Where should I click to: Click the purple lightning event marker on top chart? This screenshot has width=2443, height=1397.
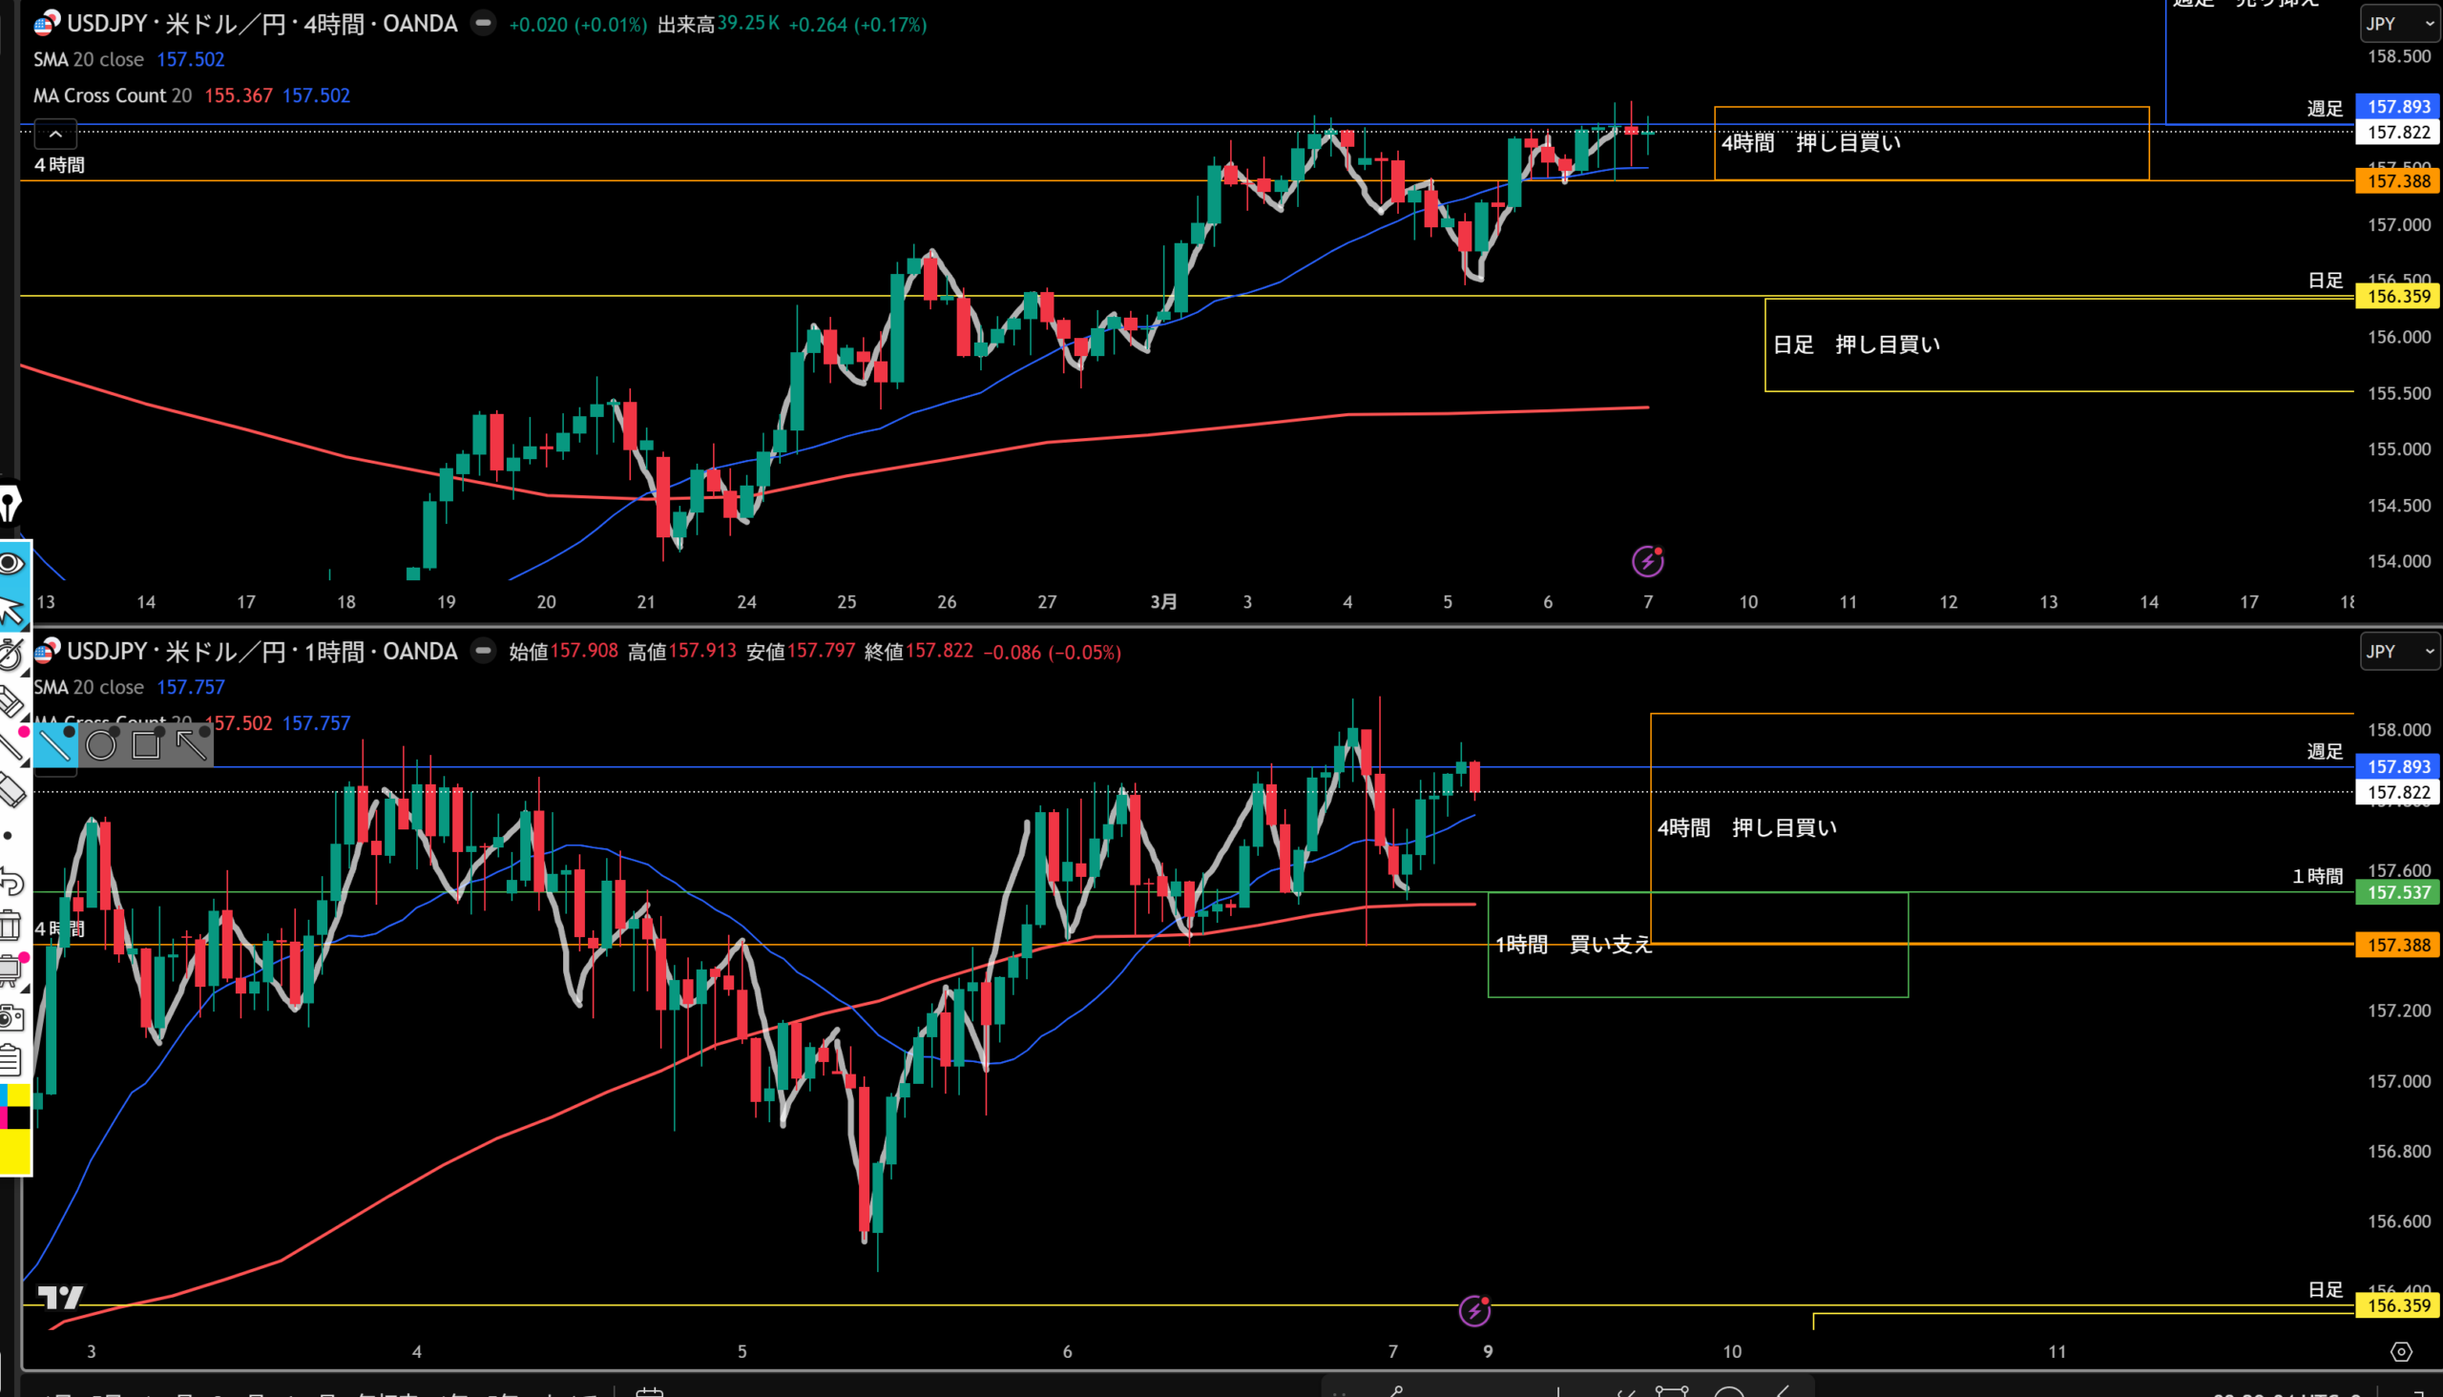click(x=1647, y=561)
